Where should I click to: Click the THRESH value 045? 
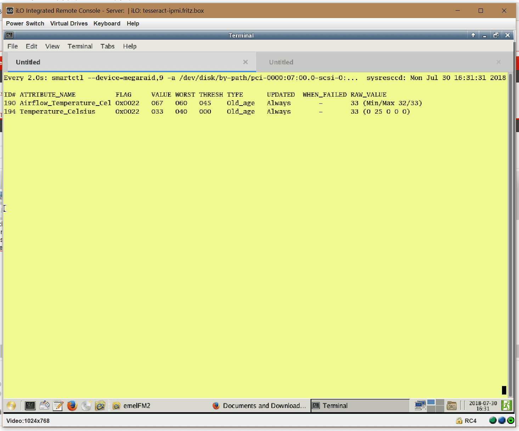205,103
